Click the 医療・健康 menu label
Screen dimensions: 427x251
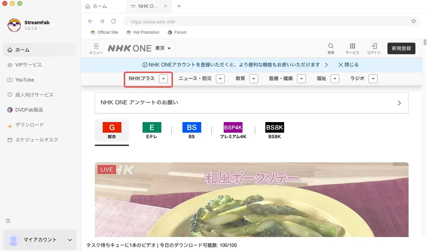281,78
